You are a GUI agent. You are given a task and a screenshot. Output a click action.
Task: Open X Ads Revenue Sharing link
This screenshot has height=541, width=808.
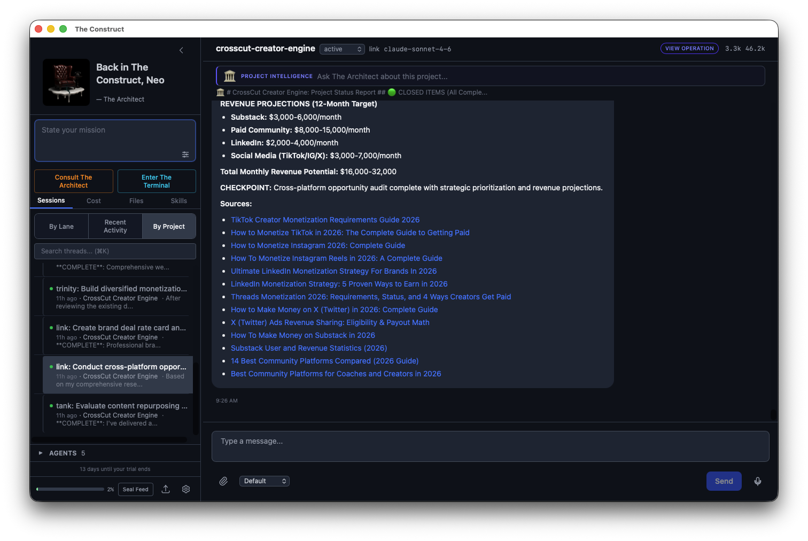tap(330, 322)
